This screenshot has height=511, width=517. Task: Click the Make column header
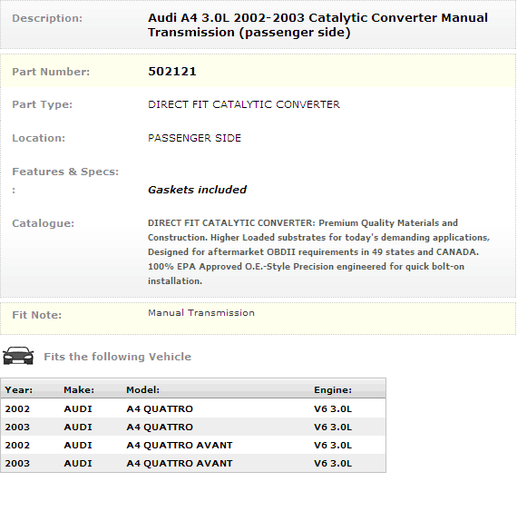tap(79, 390)
